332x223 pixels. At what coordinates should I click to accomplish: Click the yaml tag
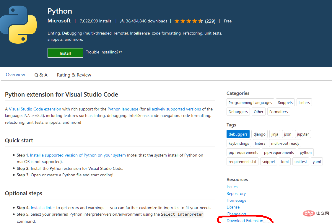pyautogui.click(x=317, y=162)
